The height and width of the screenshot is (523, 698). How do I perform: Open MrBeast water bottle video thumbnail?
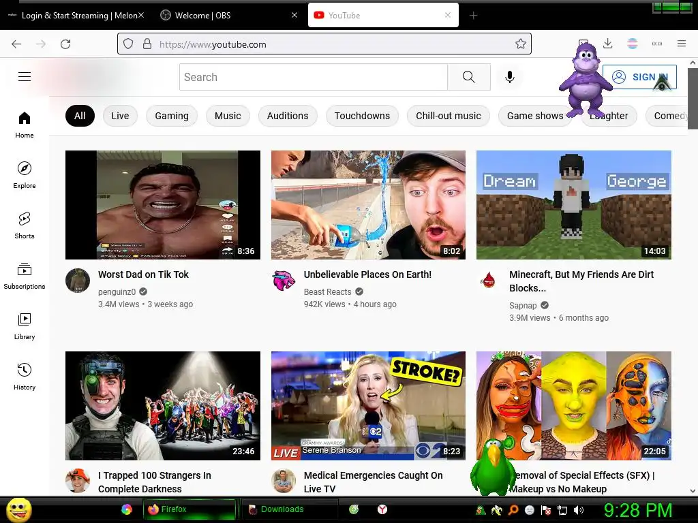pos(368,204)
